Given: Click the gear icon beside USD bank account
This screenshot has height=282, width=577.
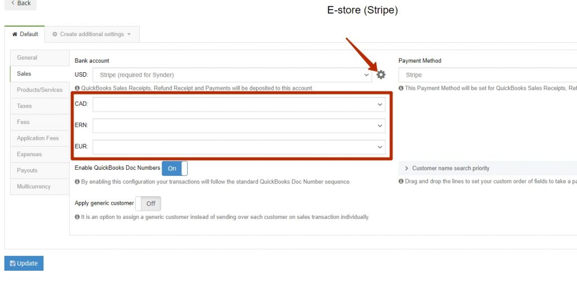Looking at the screenshot, I should point(381,75).
